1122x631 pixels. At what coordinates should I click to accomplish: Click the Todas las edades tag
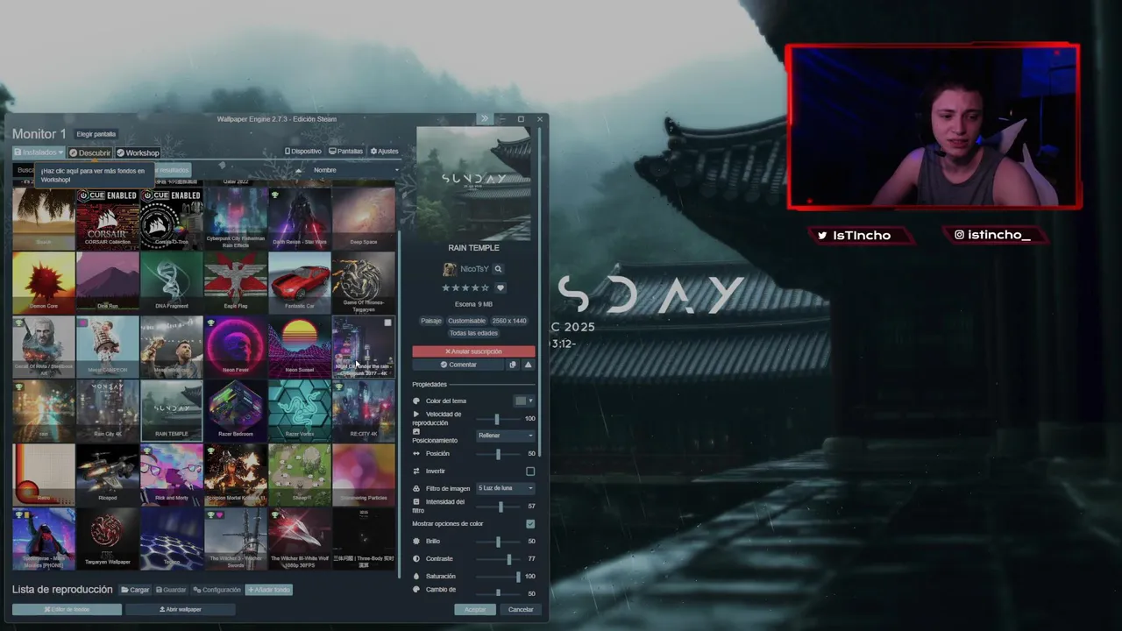[473, 333]
